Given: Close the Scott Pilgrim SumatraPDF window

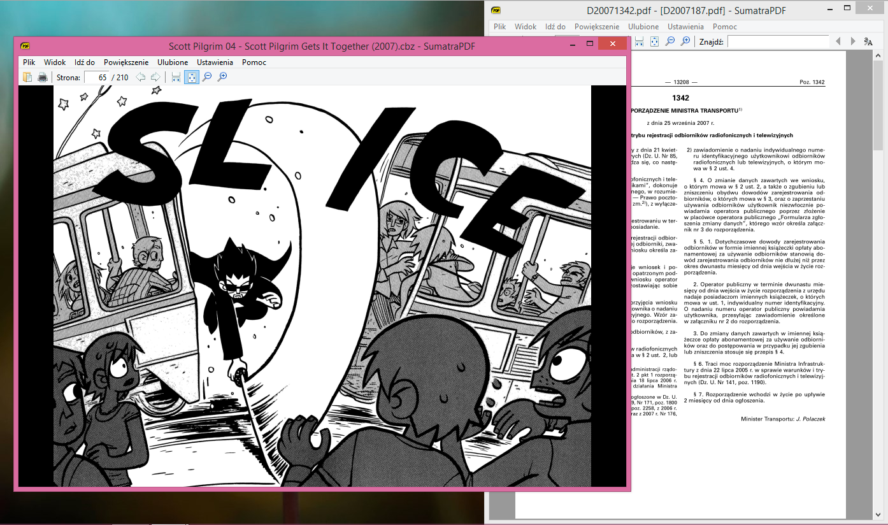Looking at the screenshot, I should pos(613,44).
